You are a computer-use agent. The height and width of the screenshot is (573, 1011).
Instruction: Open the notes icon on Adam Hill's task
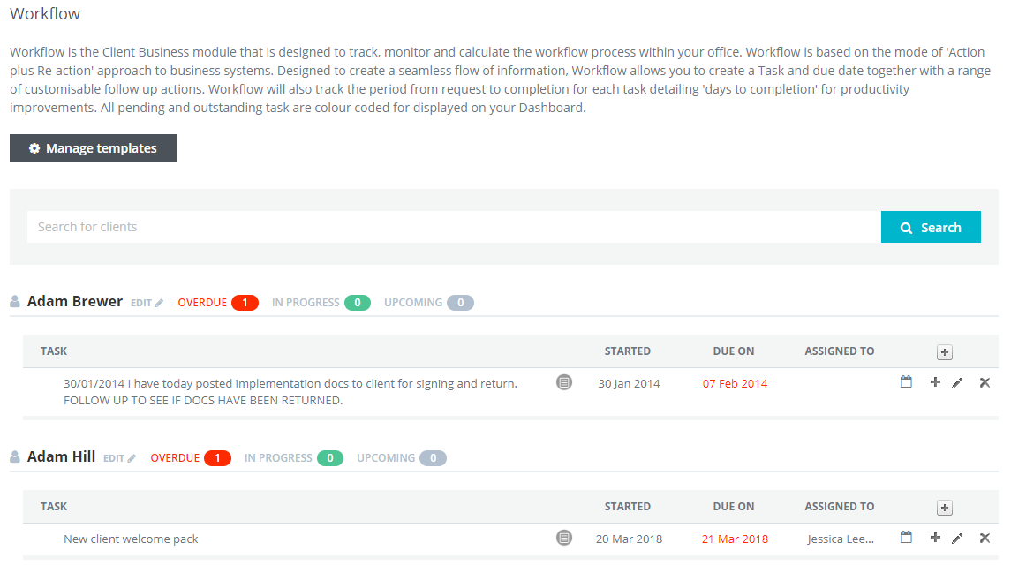click(x=563, y=537)
